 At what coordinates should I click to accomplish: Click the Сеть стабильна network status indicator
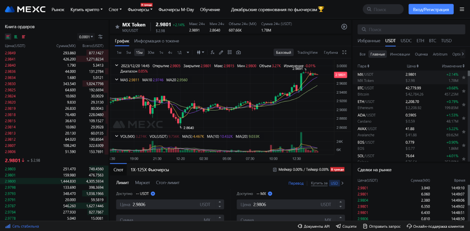(22, 226)
